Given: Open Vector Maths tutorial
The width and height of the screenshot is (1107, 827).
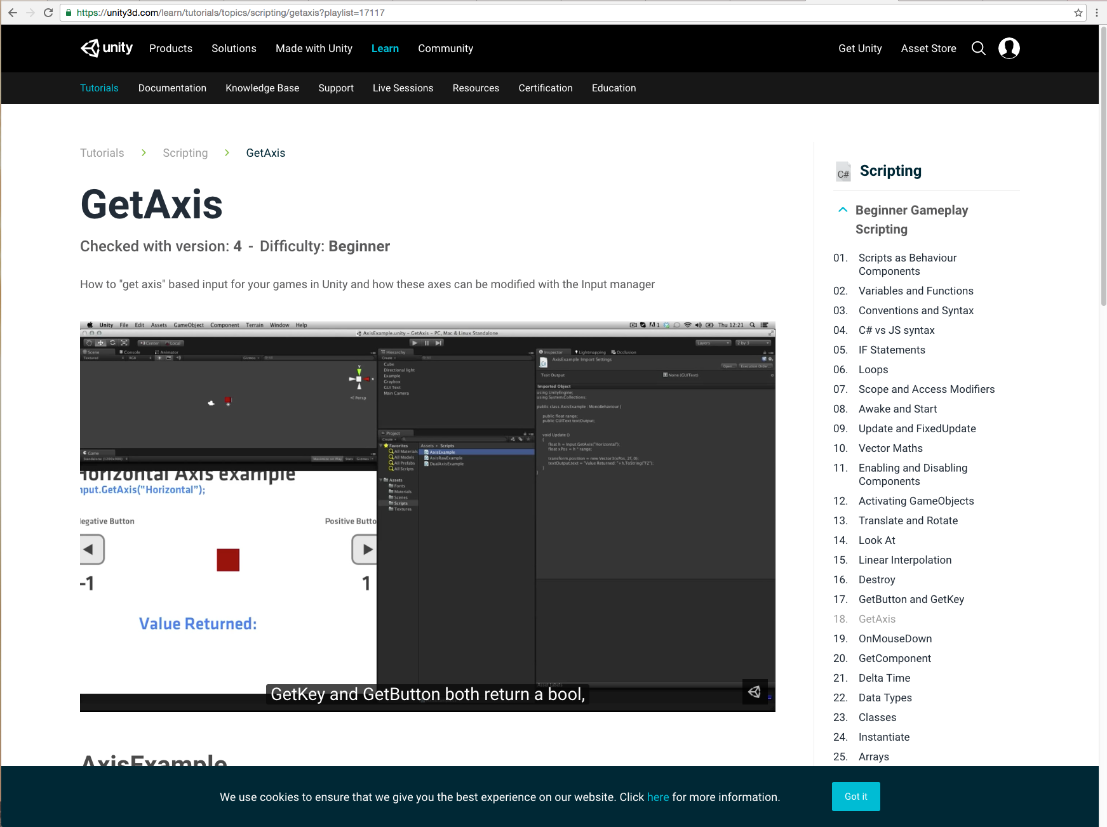Looking at the screenshot, I should coord(890,448).
